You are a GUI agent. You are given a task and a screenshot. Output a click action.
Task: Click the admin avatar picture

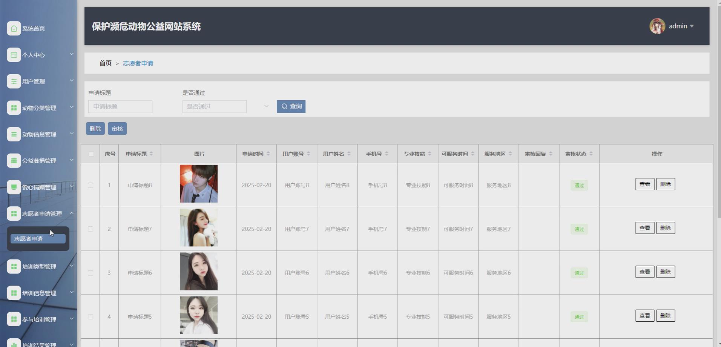click(657, 26)
